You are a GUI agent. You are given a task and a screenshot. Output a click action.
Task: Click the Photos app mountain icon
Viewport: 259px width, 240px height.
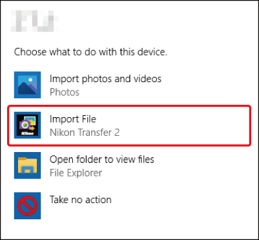coord(27,85)
